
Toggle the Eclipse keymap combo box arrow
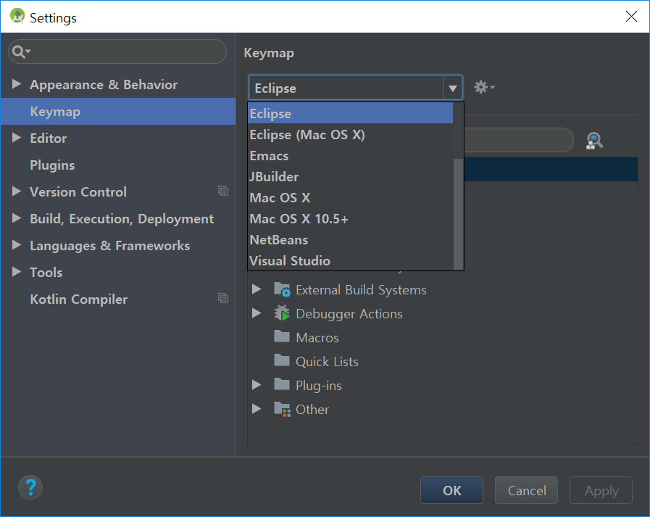pyautogui.click(x=453, y=88)
